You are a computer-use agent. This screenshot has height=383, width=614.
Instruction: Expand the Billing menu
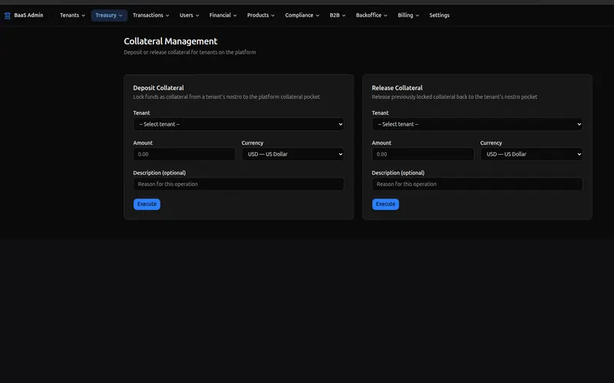[x=408, y=15]
